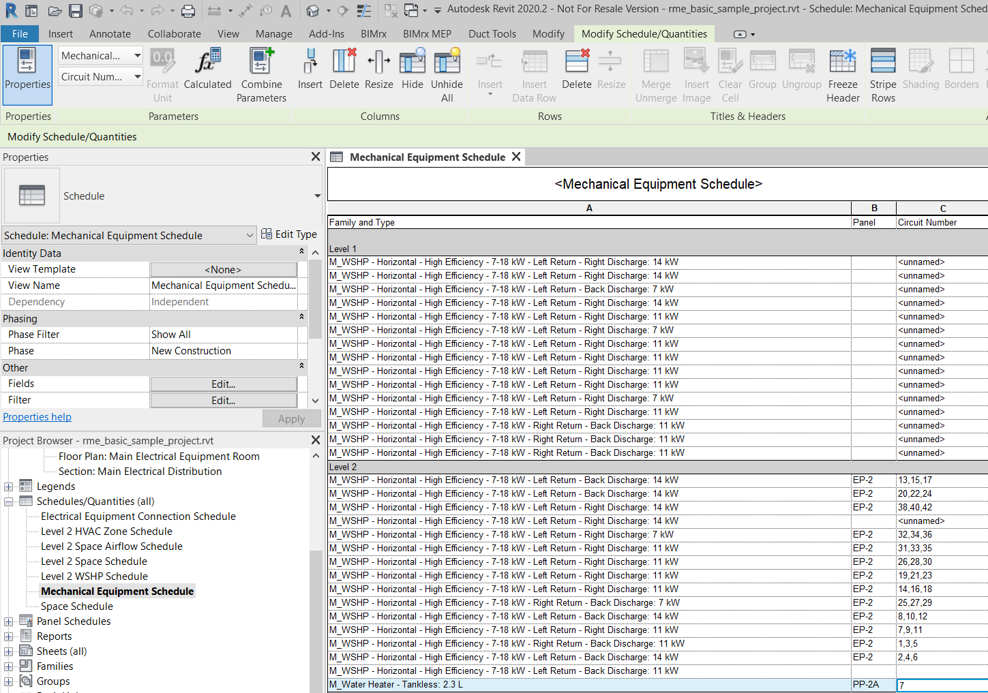Image resolution: width=988 pixels, height=693 pixels.
Task: Expand the Legends tree node
Action: coord(8,487)
